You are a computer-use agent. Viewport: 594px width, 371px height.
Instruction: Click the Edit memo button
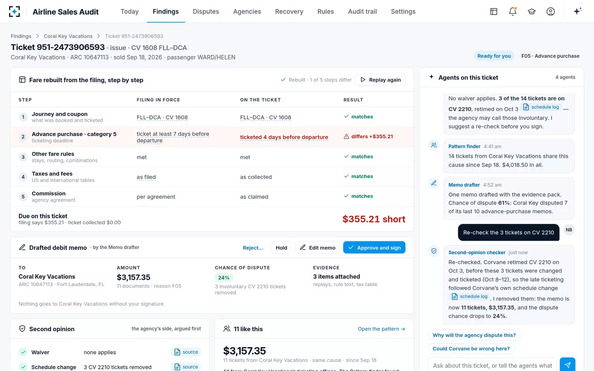click(317, 248)
